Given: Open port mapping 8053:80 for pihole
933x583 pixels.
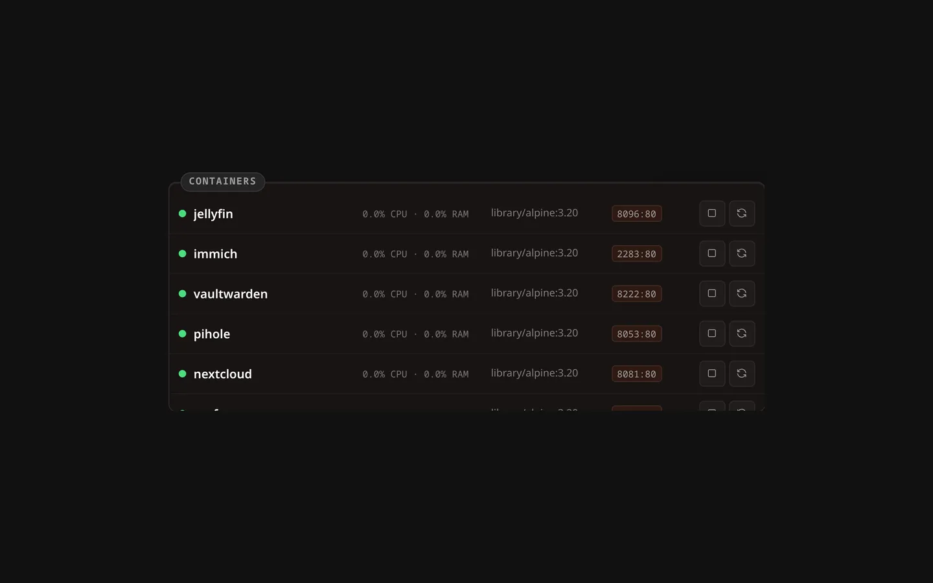Looking at the screenshot, I should [x=637, y=334].
